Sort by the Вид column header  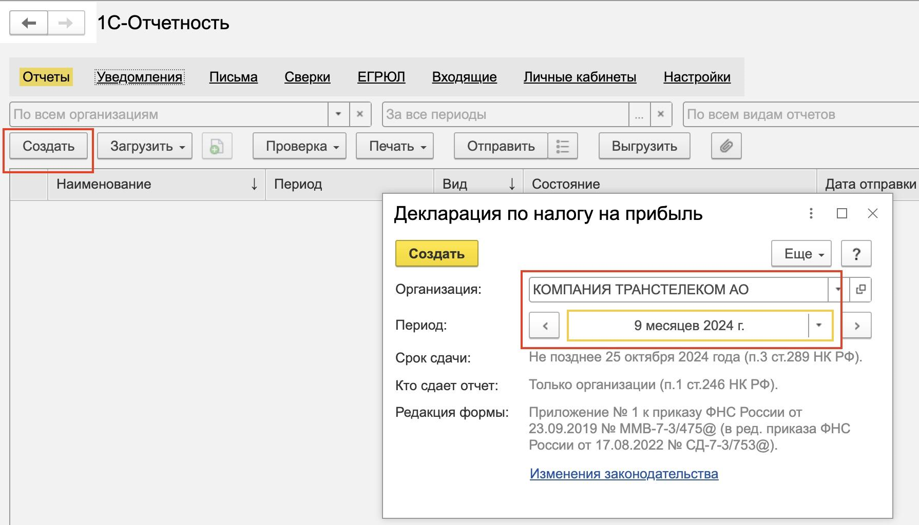coord(478,184)
